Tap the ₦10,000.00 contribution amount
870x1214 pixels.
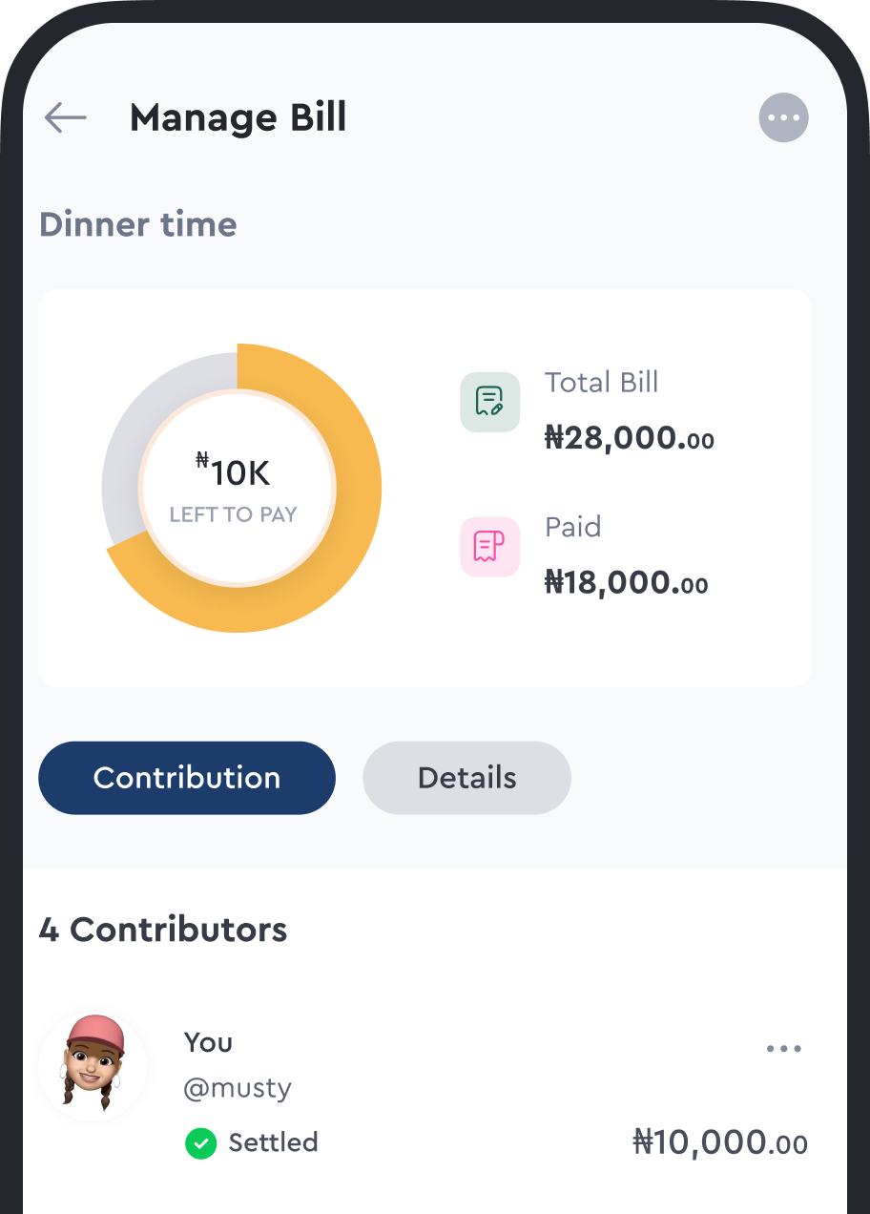point(720,1141)
